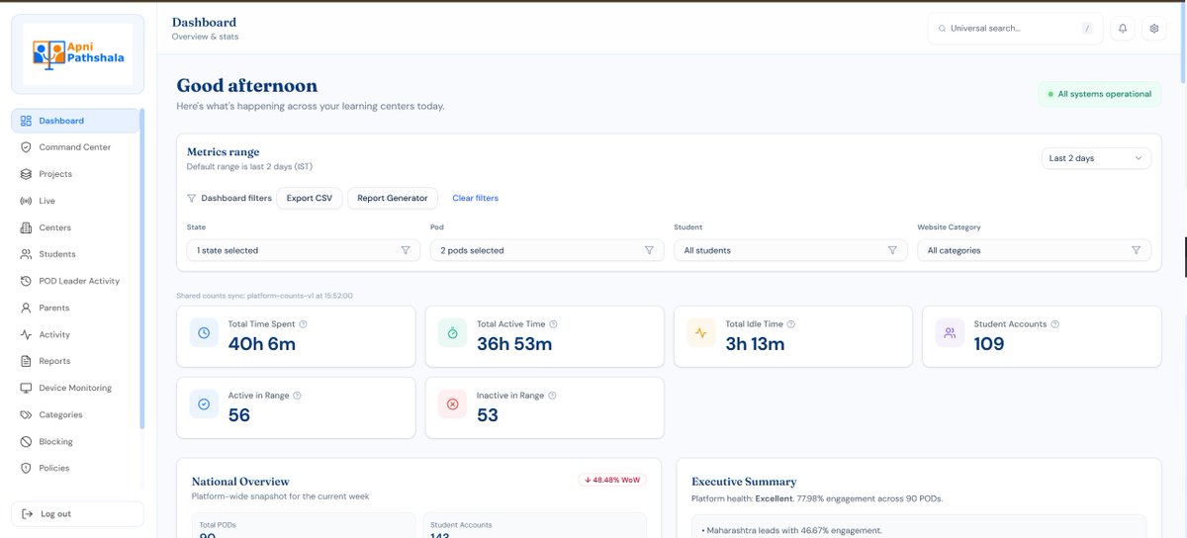Click the pulse icon on Total Idle Time card
Viewport: 1187px width, 538px height.
click(700, 333)
